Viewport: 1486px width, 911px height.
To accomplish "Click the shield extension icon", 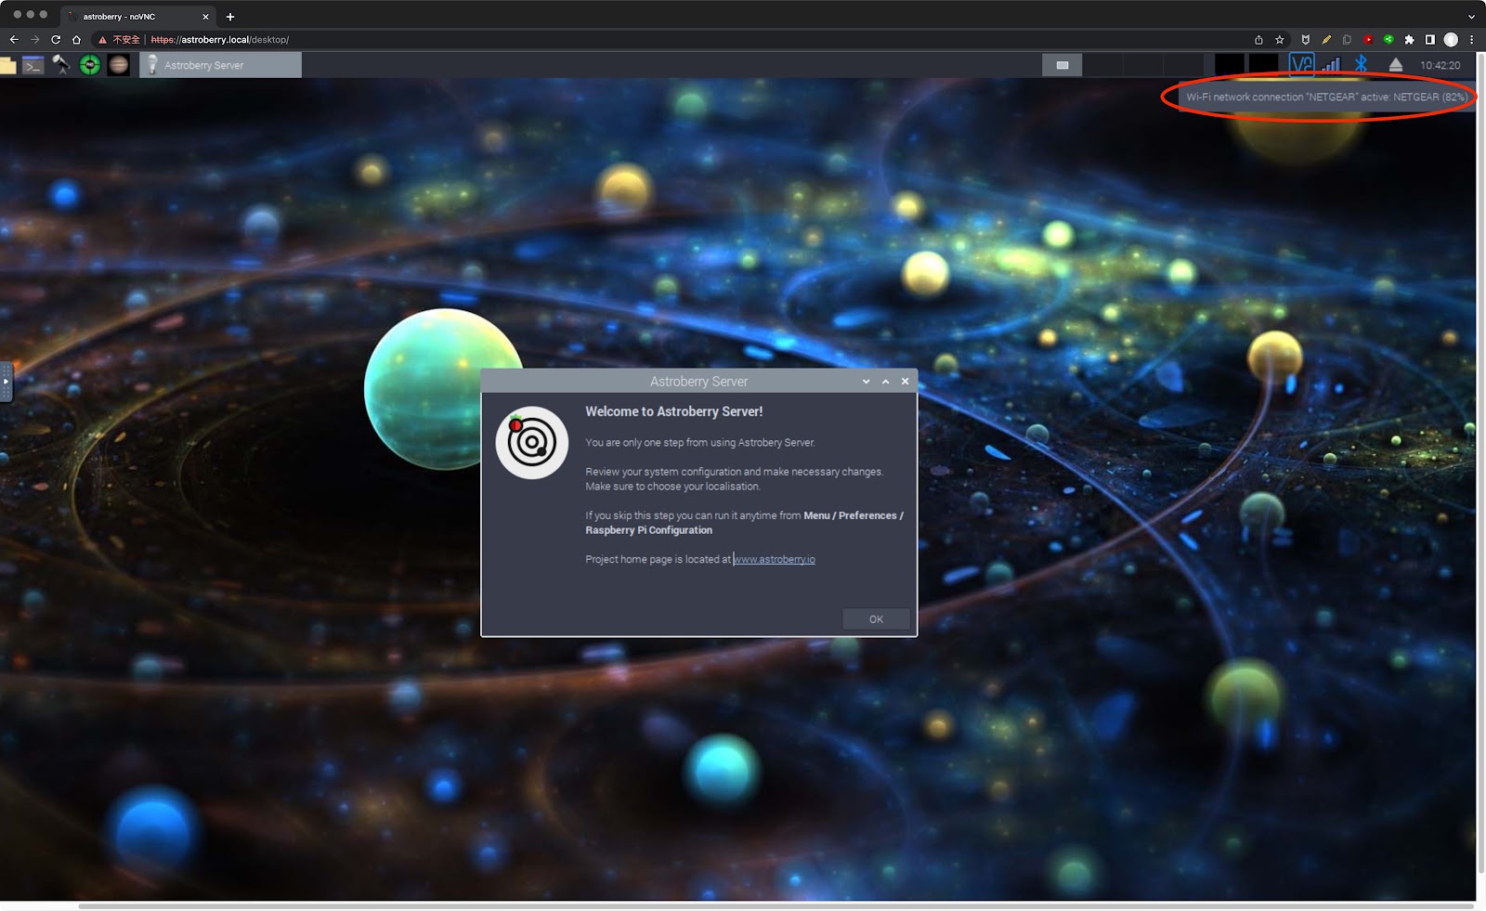I will (1305, 40).
